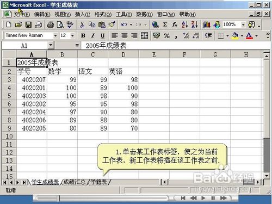Open the 帮助(H) menu
Screen dimensions: 272x204
pyautogui.click(x=188, y=14)
